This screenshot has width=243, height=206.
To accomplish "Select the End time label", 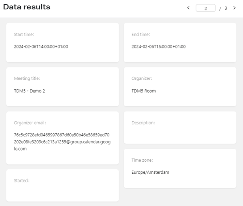I will click(x=141, y=34).
